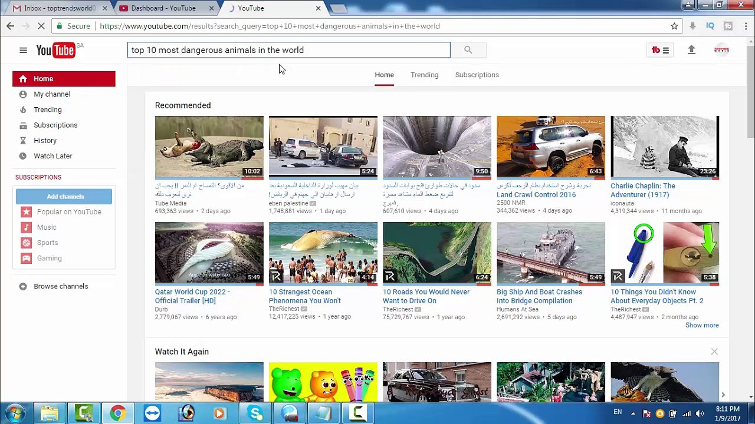Switch to the Trending top tab
The image size is (755, 424).
[424, 75]
